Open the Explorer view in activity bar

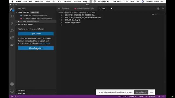tap(12, 10)
